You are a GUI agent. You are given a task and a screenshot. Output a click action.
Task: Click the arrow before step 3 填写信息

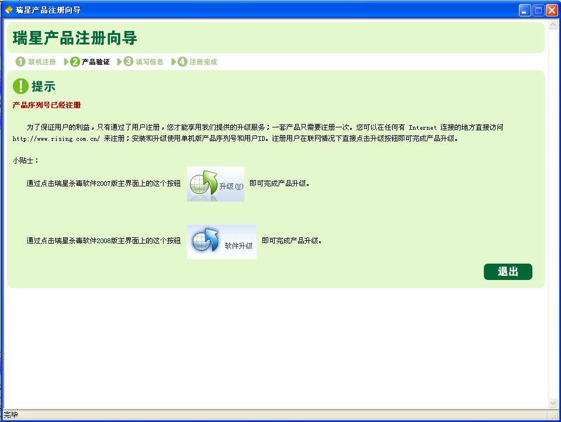point(119,62)
